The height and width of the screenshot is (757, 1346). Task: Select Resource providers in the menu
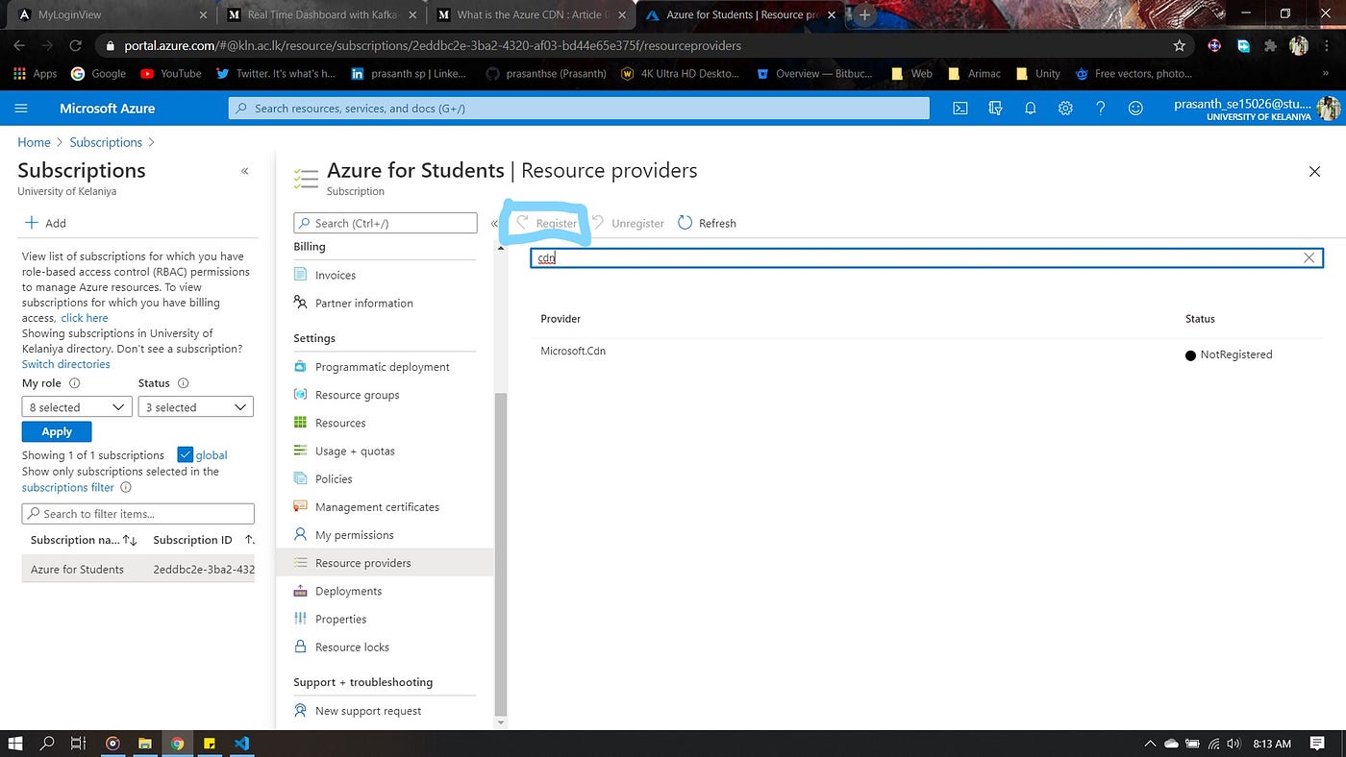(385, 563)
